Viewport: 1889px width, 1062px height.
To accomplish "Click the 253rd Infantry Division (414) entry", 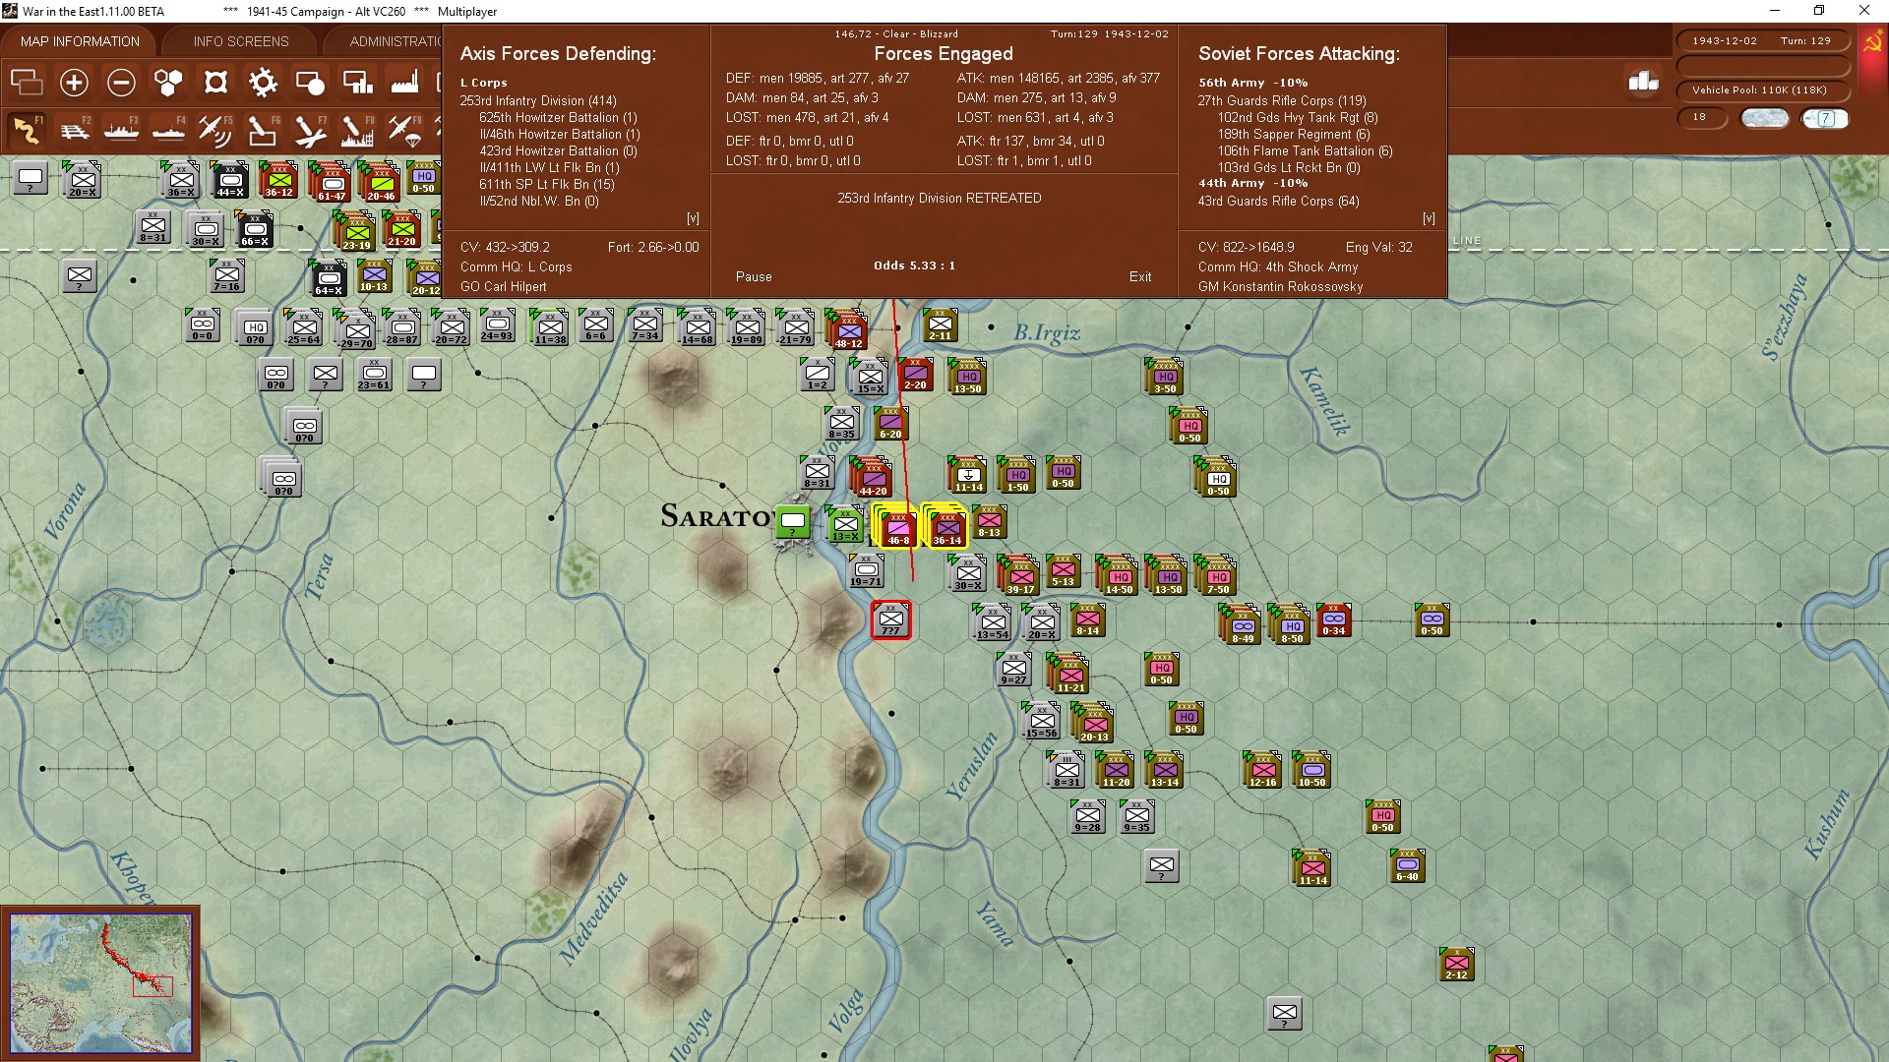I will point(538,100).
